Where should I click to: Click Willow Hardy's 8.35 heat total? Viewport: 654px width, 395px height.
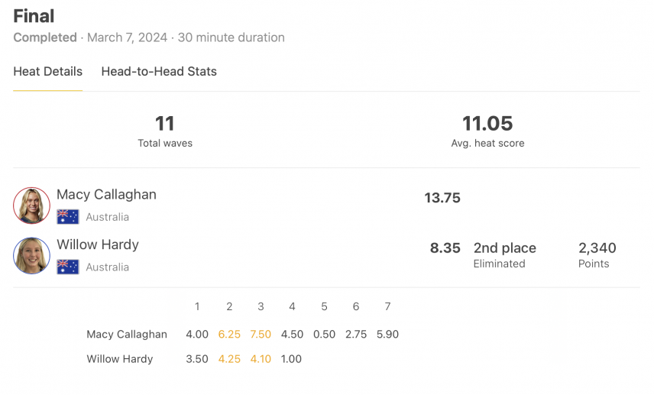click(445, 248)
